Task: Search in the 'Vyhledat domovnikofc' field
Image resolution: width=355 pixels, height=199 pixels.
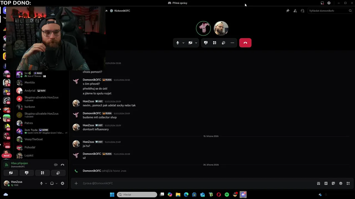Action: (330, 11)
